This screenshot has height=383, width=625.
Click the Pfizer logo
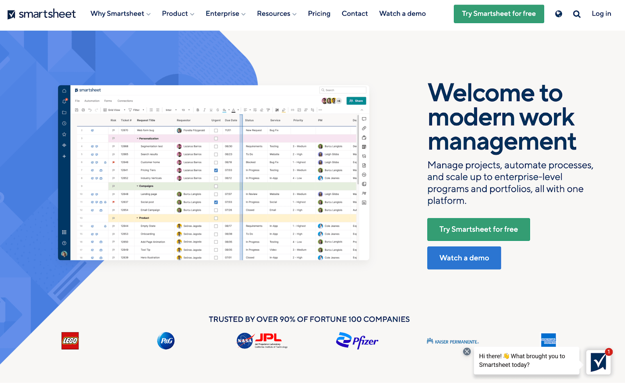(x=357, y=341)
